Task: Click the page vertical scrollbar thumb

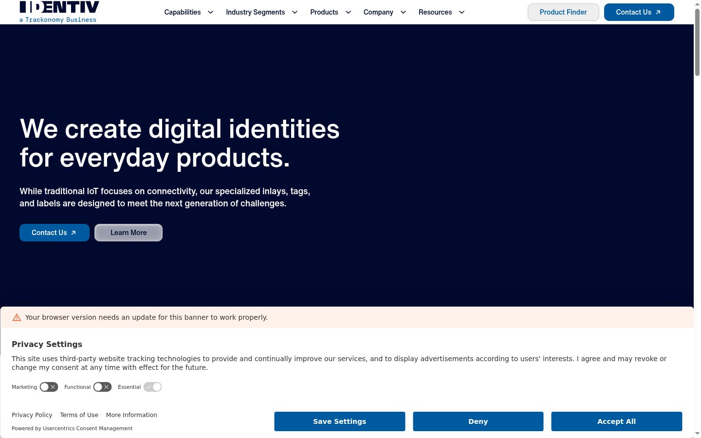Action: pyautogui.click(x=697, y=41)
